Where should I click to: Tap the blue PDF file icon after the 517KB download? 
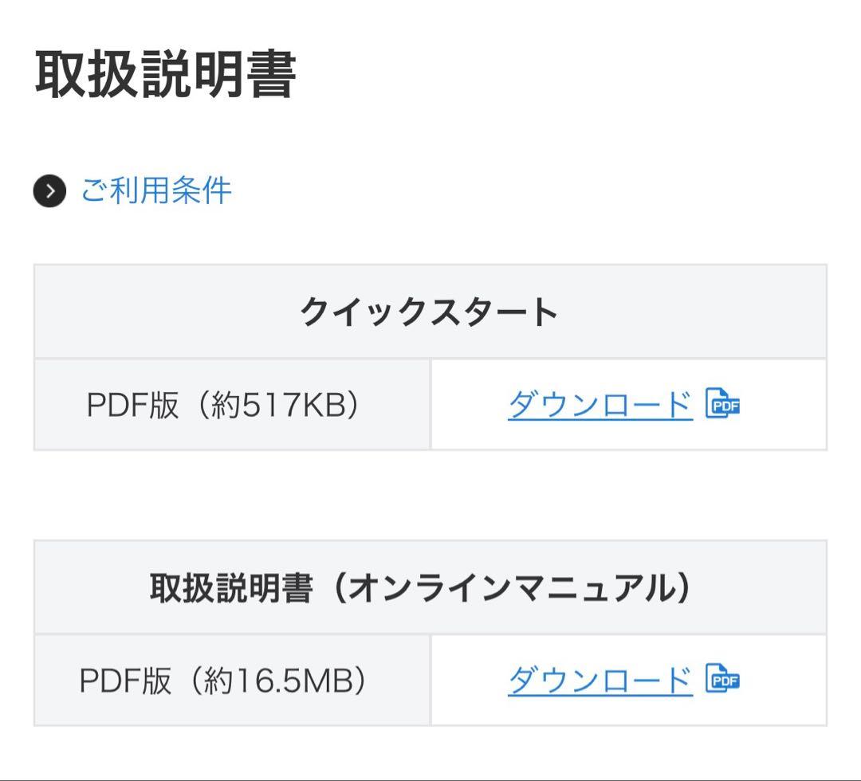pos(723,405)
